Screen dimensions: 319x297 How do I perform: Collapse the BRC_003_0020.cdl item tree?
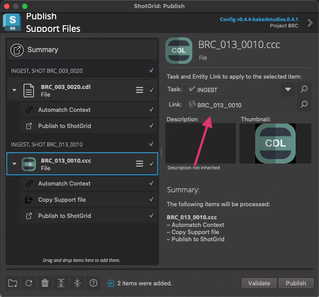coord(14,90)
